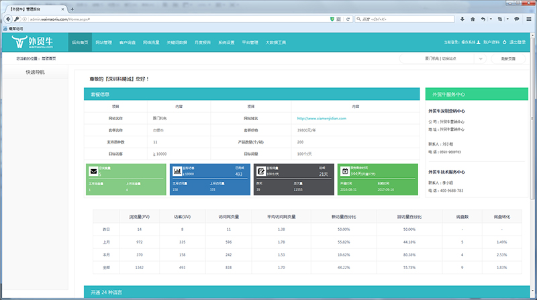Image resolution: width=537 pixels, height=300 pixels.
Task: Click the calendar icon on service time card
Action: tap(344, 172)
